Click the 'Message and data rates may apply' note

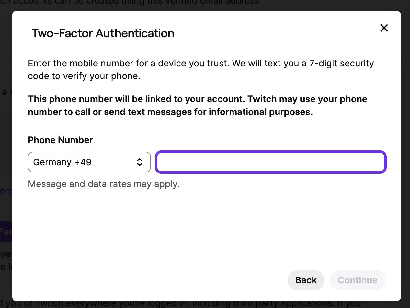(x=104, y=184)
